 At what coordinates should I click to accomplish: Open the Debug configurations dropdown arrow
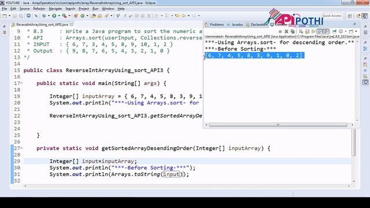coord(49,16)
